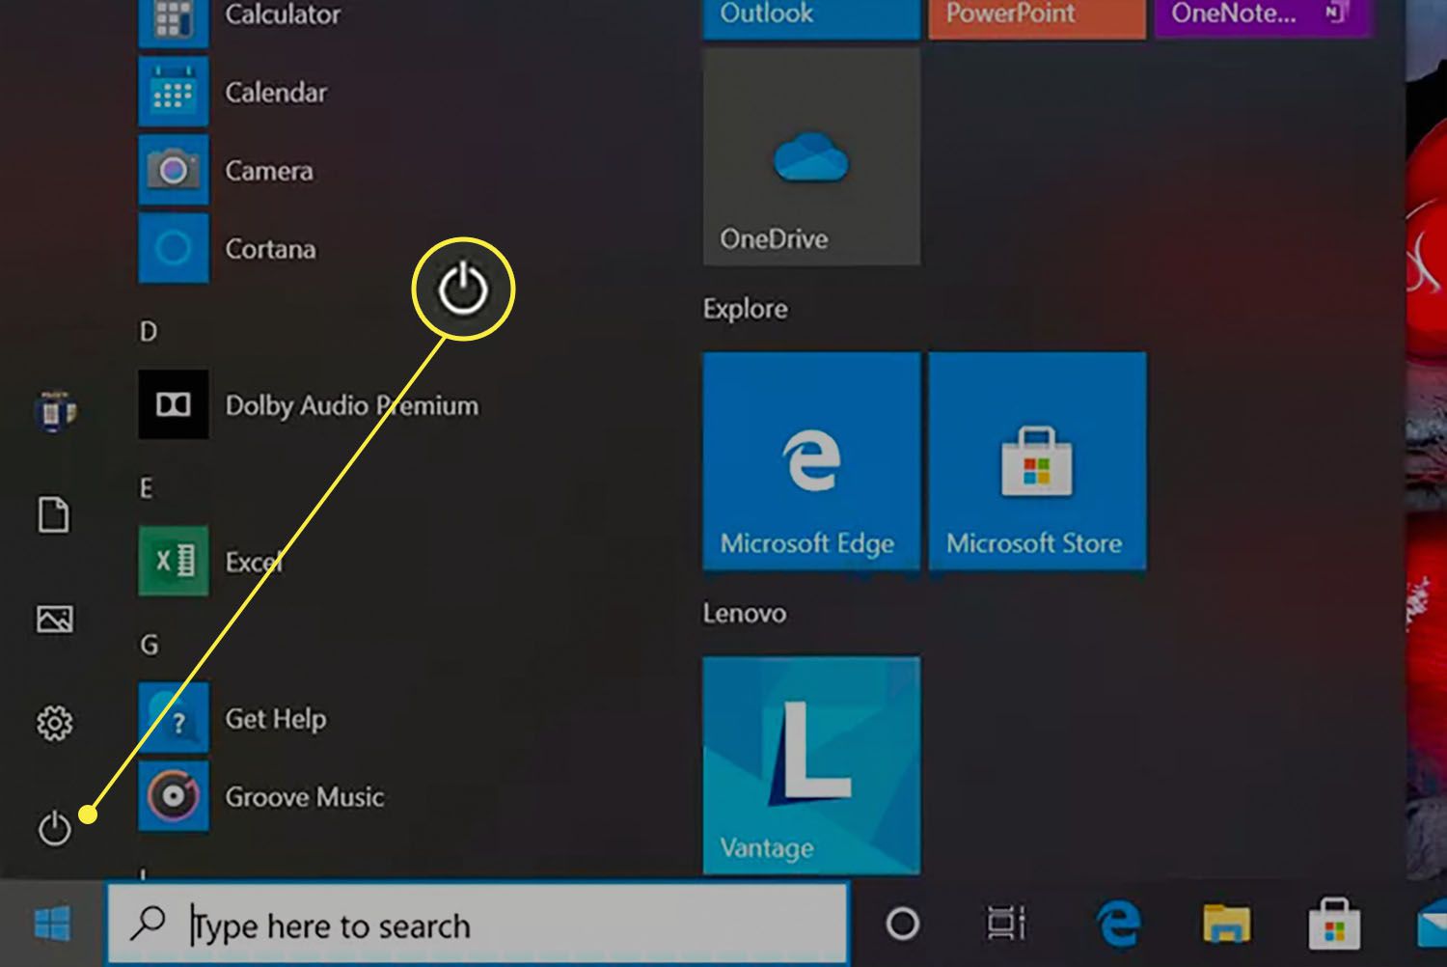Click the Explore group heading

745,309
